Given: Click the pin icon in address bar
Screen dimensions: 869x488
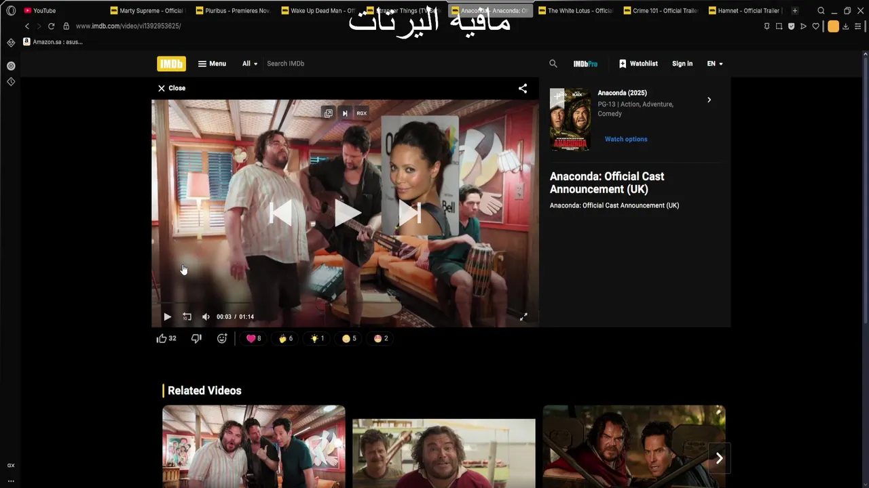Looking at the screenshot, I should pyautogui.click(x=767, y=26).
